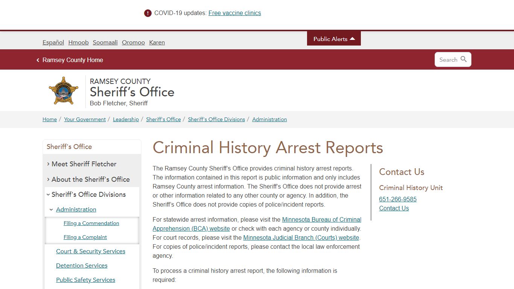Visit Minnesota Bureau of Criminal Apprehension website link
This screenshot has width=514, height=289.
point(257,224)
